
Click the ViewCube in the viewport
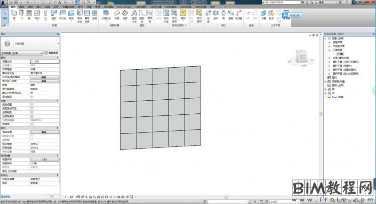click(302, 57)
